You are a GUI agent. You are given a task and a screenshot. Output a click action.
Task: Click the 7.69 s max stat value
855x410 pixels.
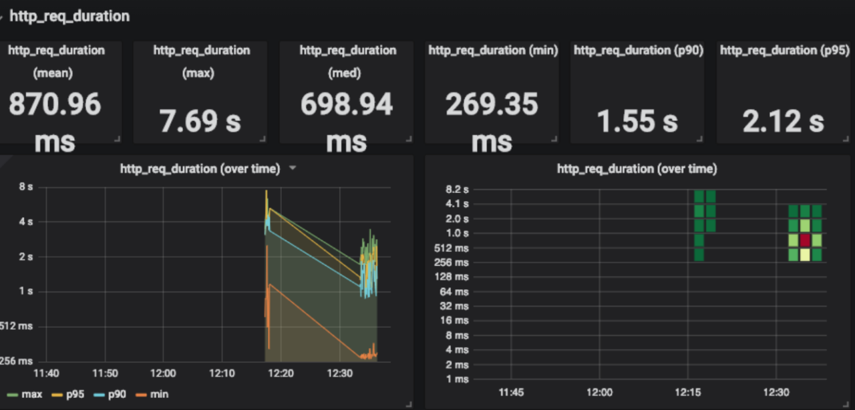point(200,122)
